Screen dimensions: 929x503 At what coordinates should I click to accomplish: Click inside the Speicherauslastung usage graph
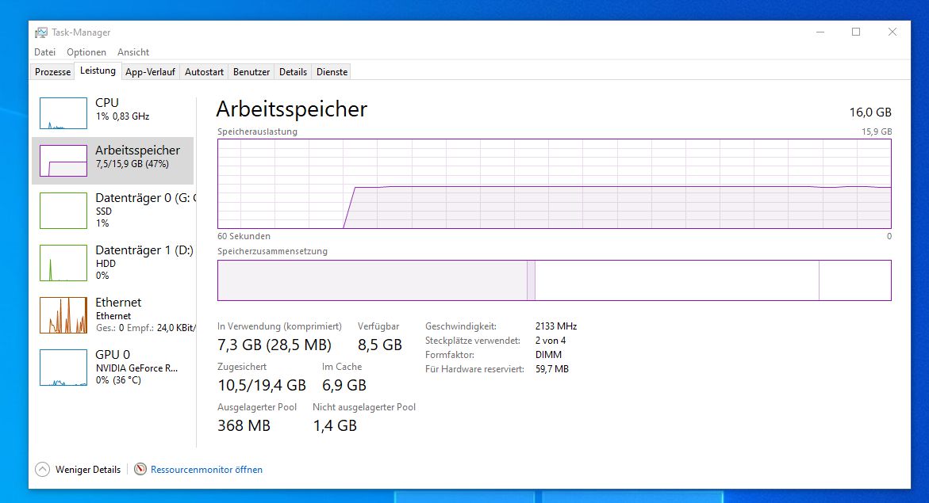[x=554, y=184]
